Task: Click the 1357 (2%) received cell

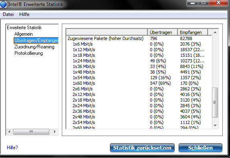Action: click(191, 78)
